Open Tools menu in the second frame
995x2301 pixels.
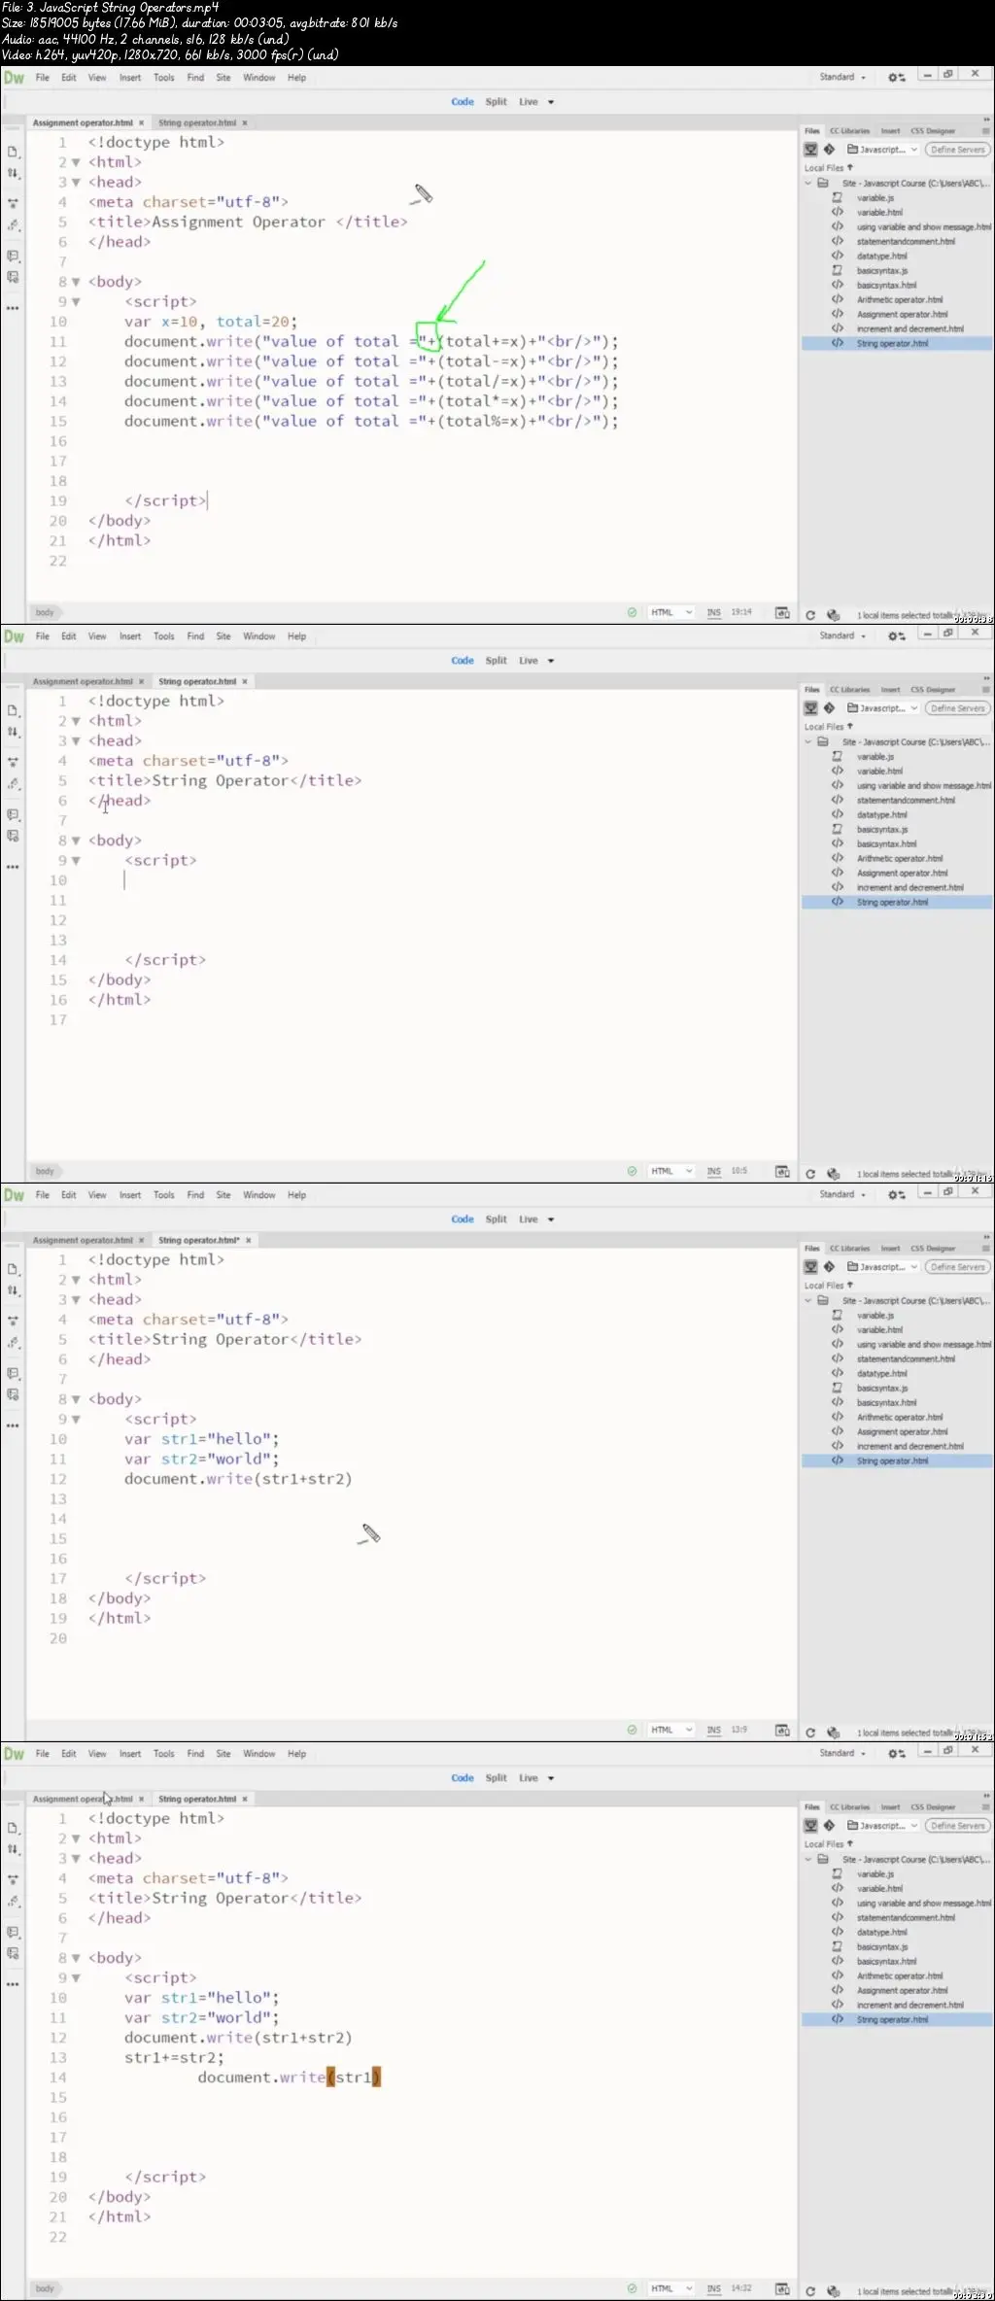(164, 636)
